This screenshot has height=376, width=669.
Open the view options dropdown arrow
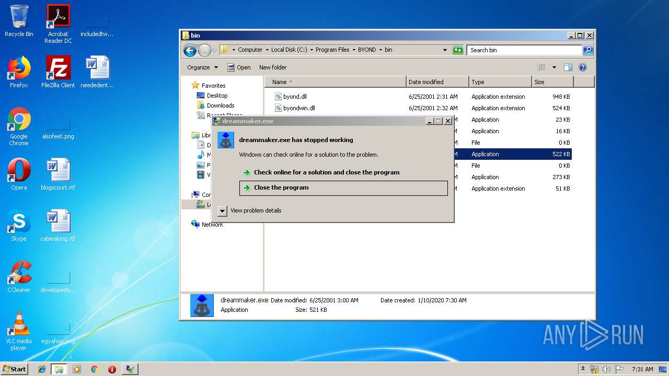pos(554,67)
